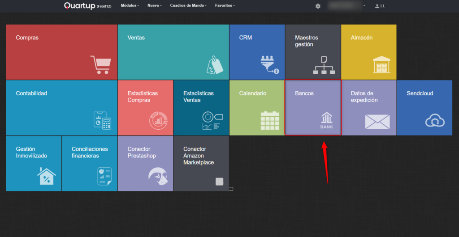
Task: Open settings with the gear icon
Action: 318,6
